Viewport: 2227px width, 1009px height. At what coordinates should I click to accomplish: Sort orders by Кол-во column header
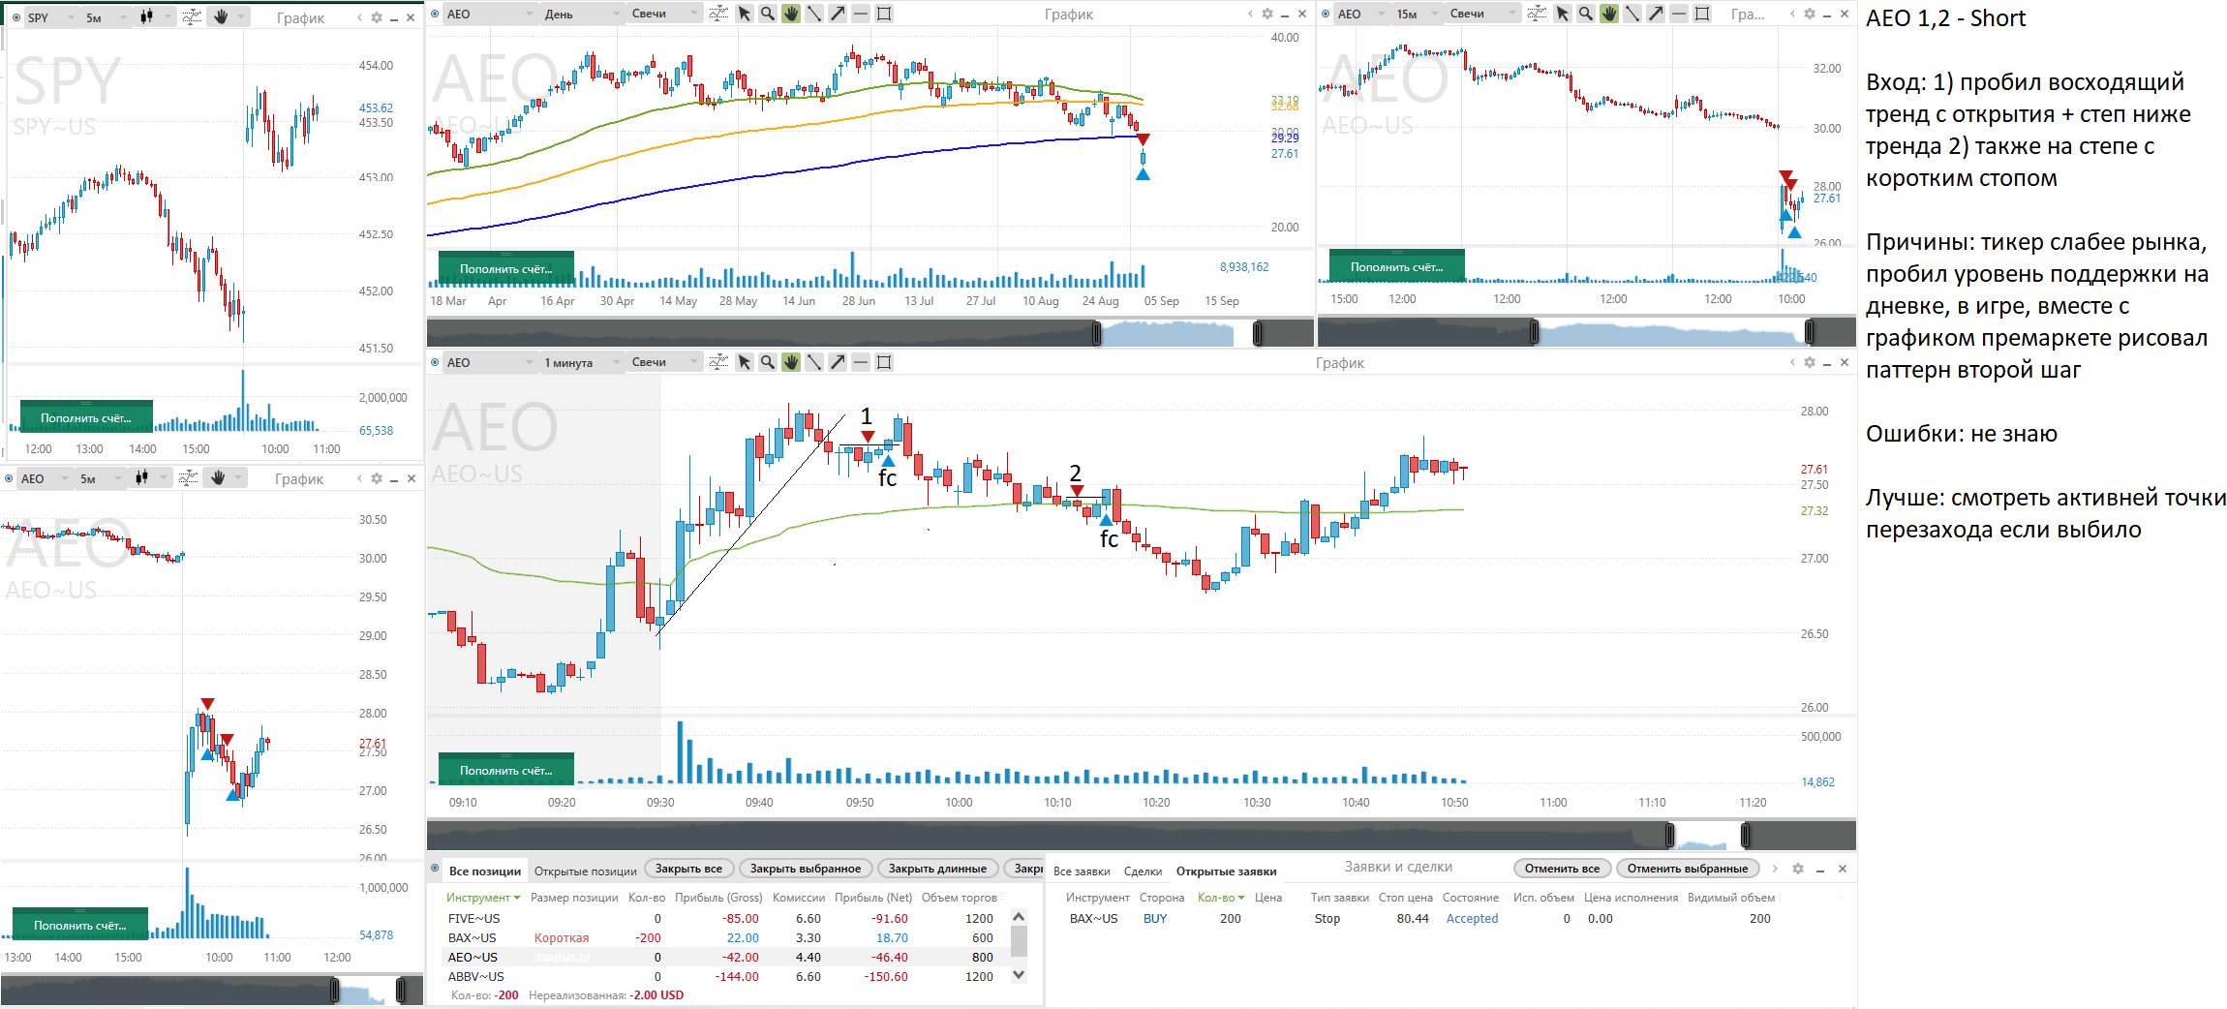point(1220,898)
